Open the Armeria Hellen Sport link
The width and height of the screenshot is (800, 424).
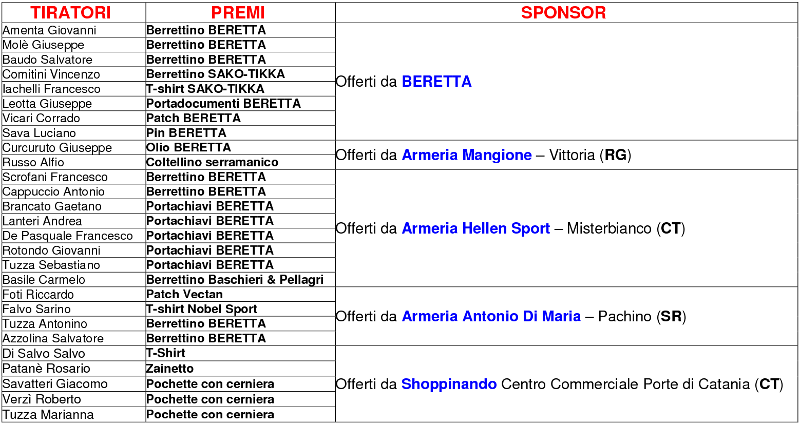tap(475, 228)
